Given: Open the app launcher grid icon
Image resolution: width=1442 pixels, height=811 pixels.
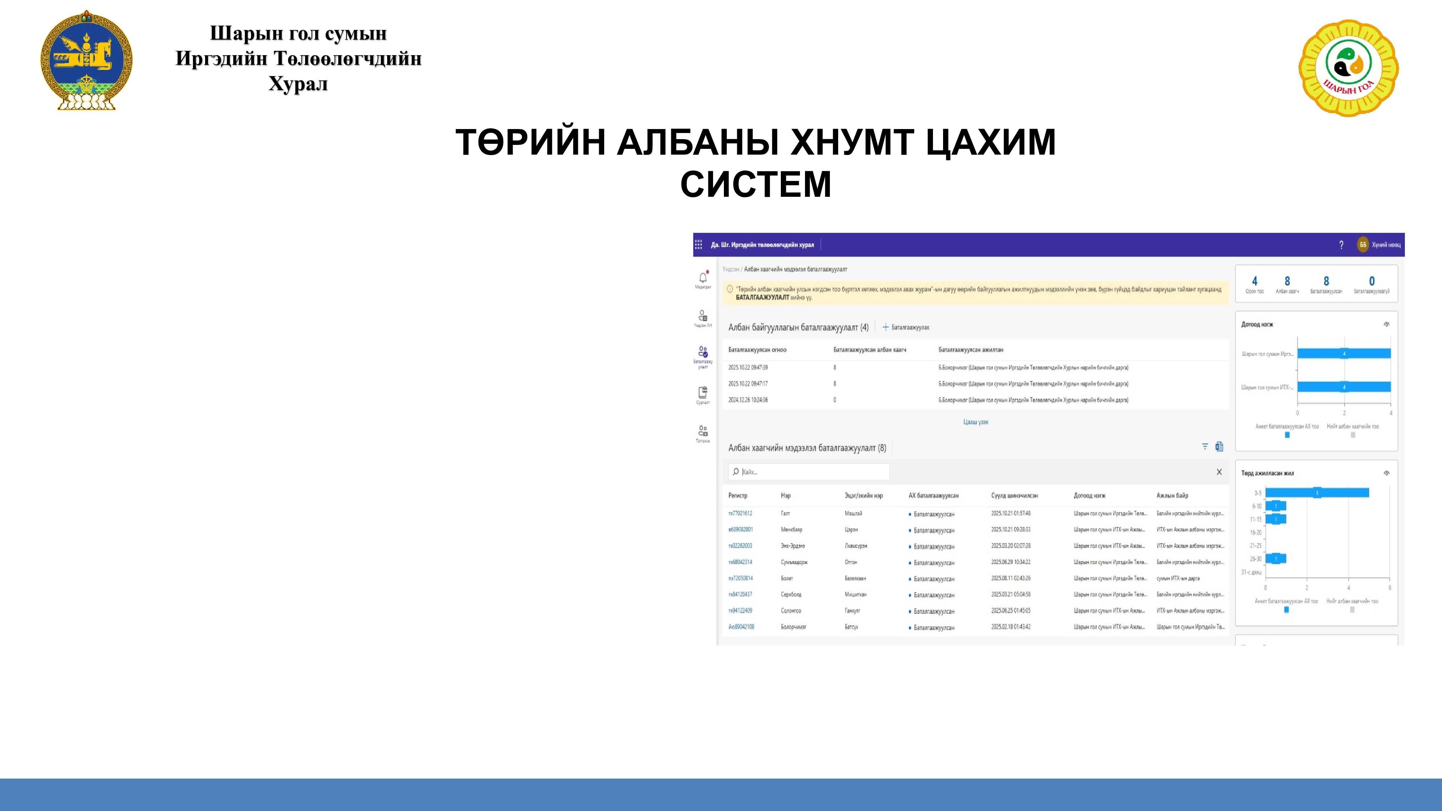Looking at the screenshot, I should (699, 245).
